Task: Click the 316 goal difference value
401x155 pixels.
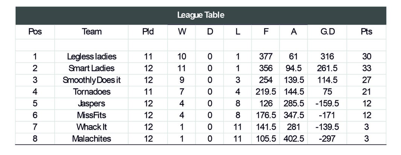Action: click(x=327, y=57)
